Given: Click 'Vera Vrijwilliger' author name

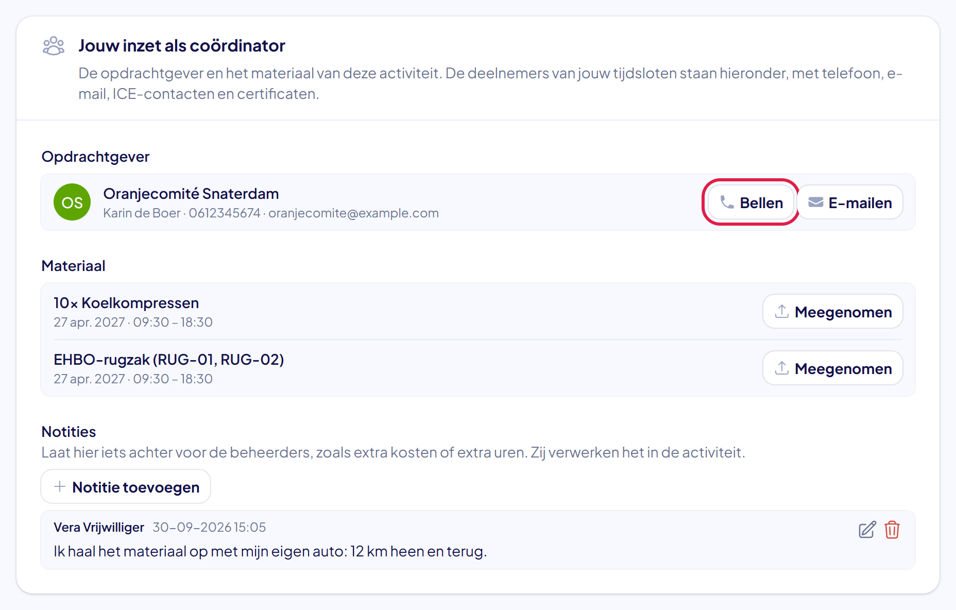Looking at the screenshot, I should click(x=99, y=528).
